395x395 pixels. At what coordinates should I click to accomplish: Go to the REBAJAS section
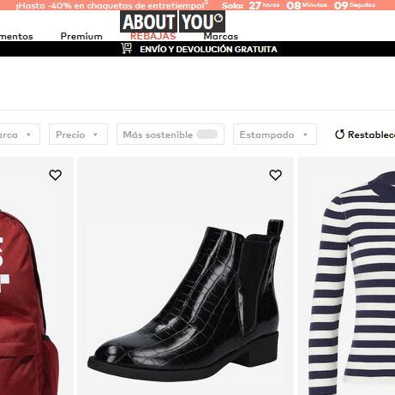153,37
